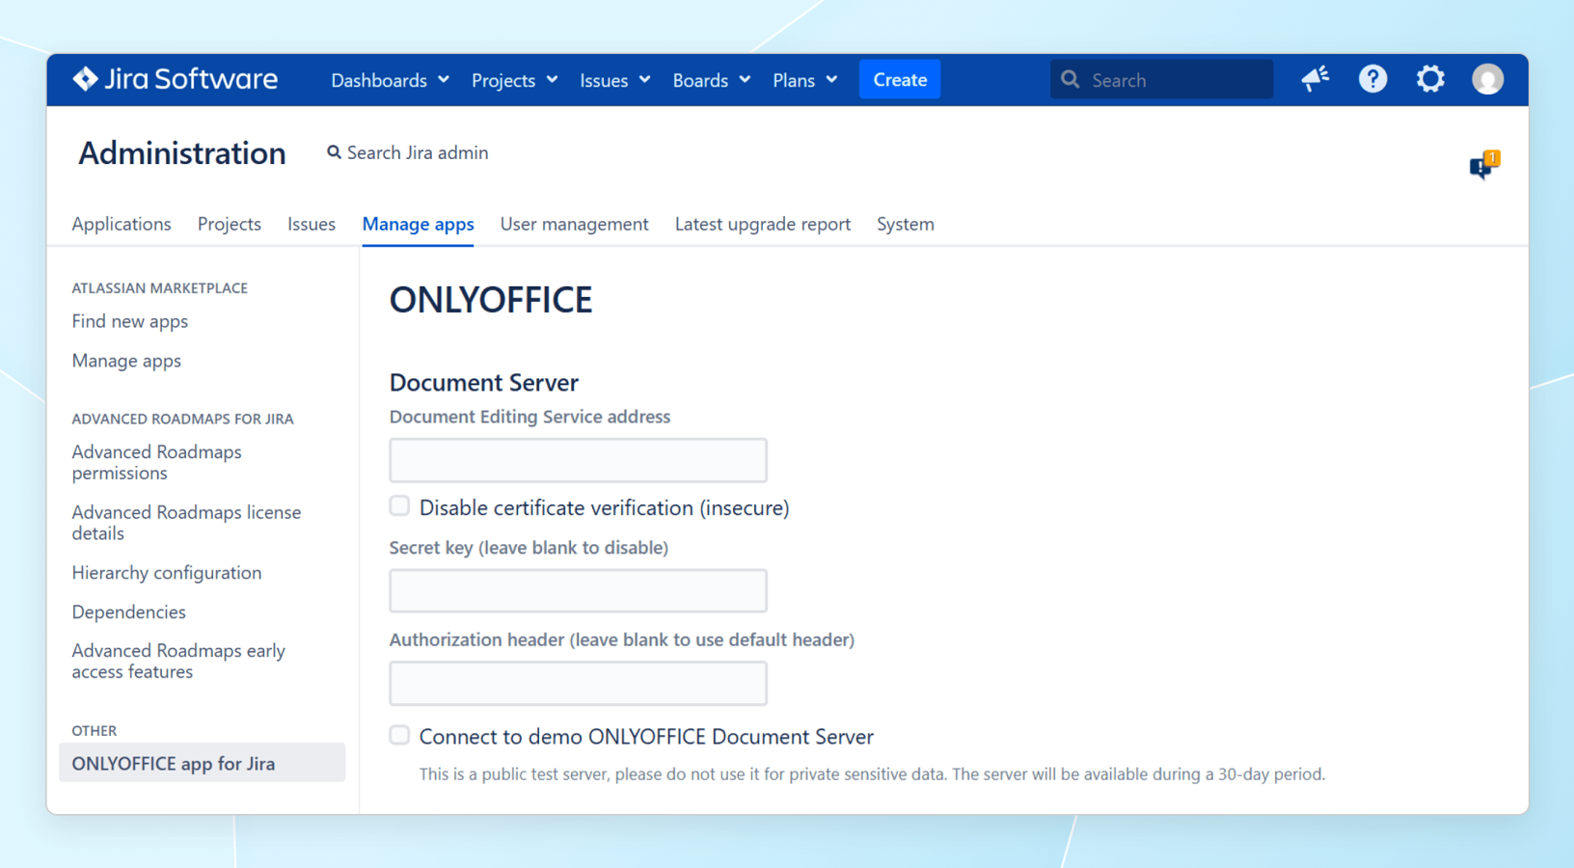Image resolution: width=1574 pixels, height=868 pixels.
Task: Open Advanced Roadmaps license details
Action: click(186, 523)
